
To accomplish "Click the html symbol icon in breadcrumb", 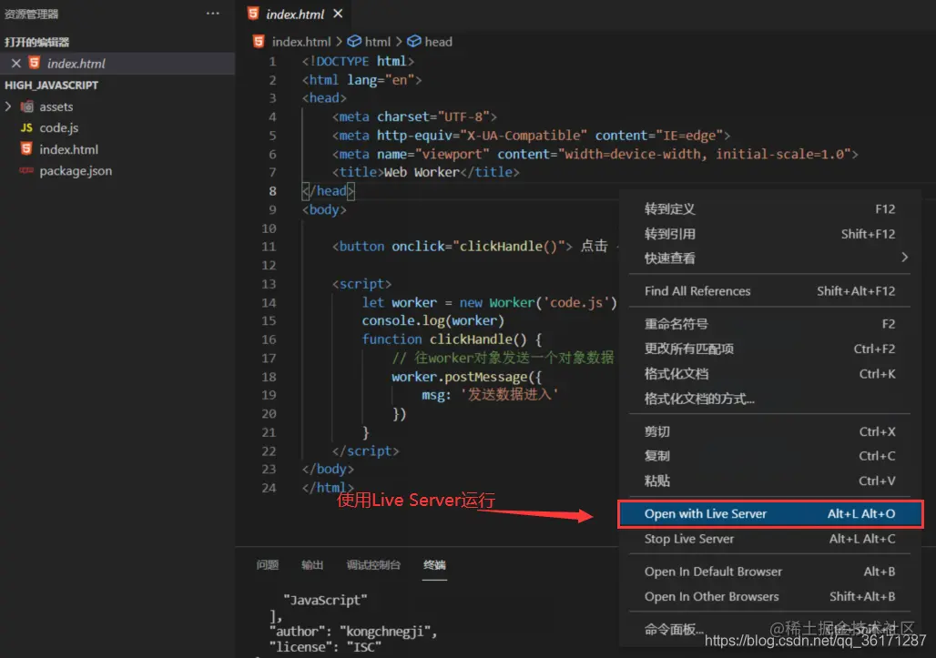I will (x=354, y=41).
